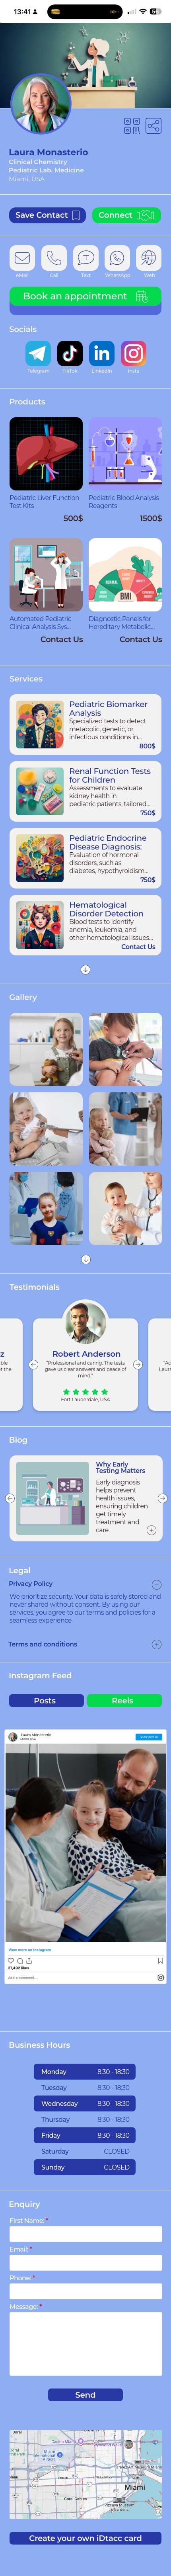Screen dimensions: 171x2576
Task: Select the Posts tab
Action: coord(45,1700)
